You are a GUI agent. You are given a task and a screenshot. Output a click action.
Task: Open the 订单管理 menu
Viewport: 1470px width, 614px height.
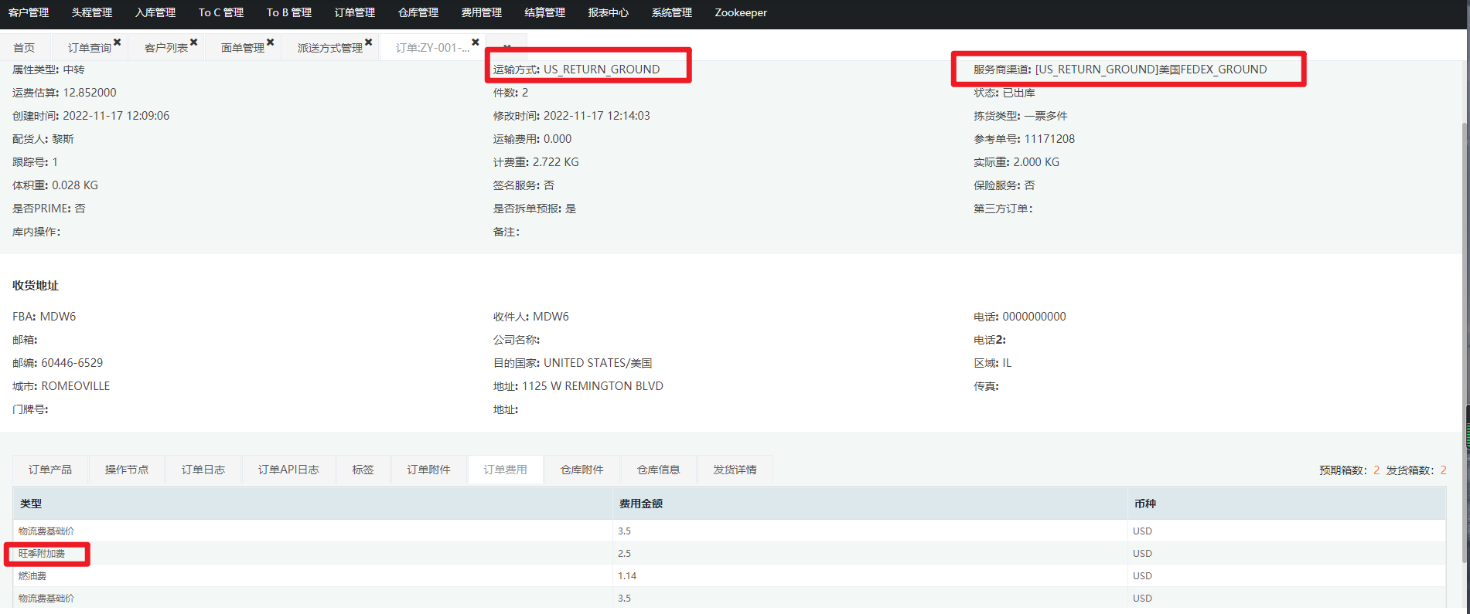355,12
